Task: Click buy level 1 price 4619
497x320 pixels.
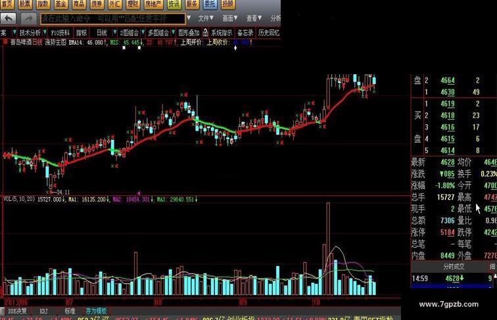Action: (x=448, y=104)
